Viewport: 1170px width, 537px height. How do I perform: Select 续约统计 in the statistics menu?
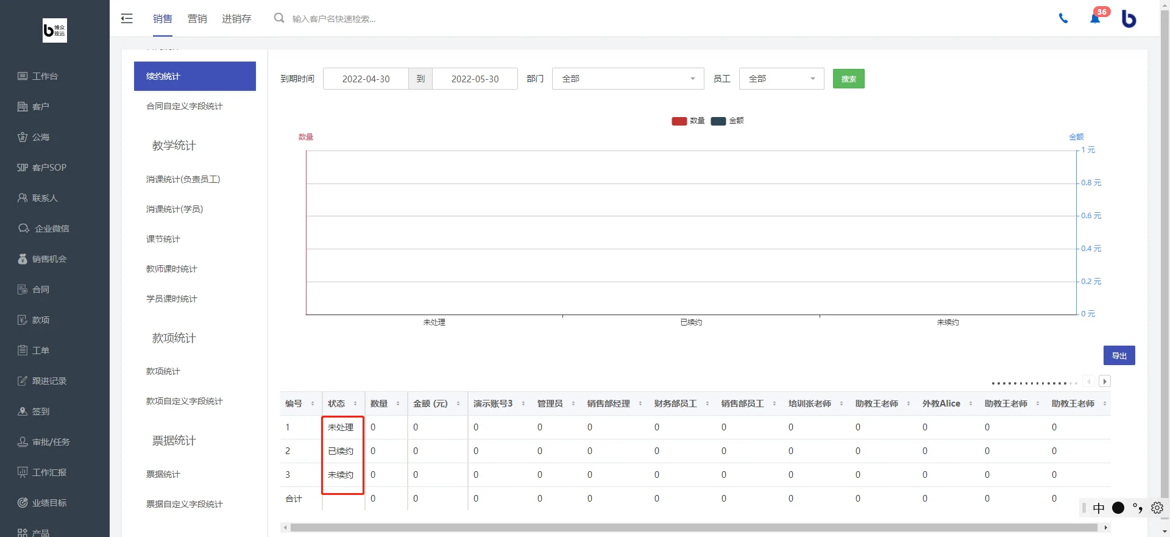click(x=195, y=76)
